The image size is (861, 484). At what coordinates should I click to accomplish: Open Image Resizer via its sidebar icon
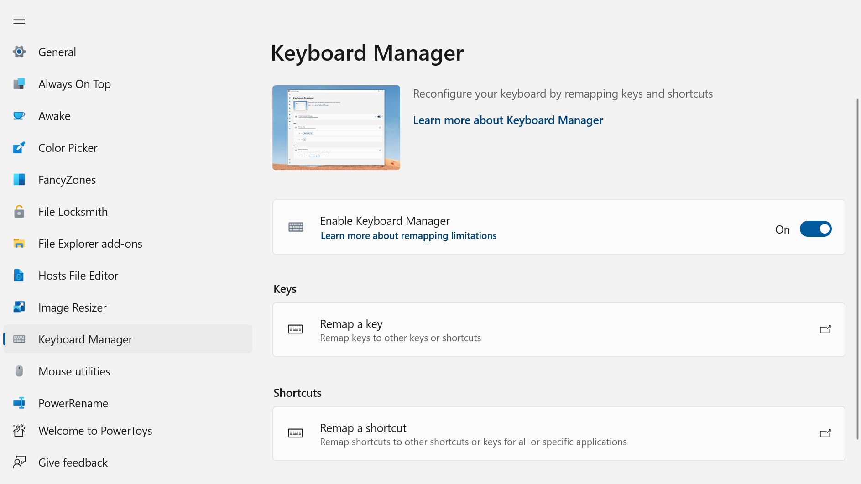19,307
